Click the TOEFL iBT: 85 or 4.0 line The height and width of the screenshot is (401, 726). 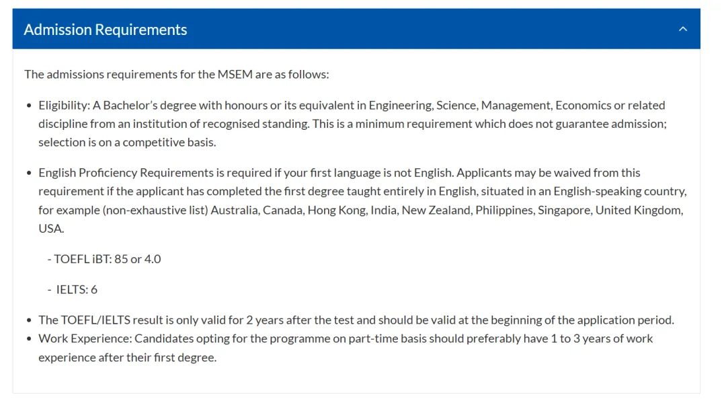tap(104, 259)
